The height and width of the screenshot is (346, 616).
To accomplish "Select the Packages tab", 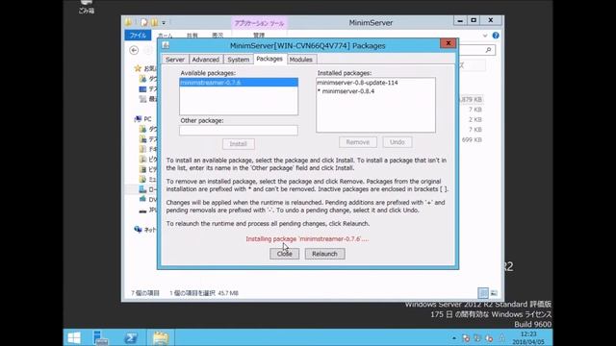I will coord(269,59).
